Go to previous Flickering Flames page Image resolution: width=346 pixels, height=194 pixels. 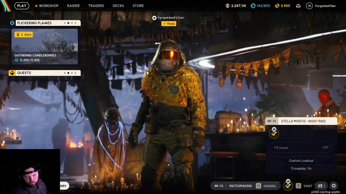[65, 23]
